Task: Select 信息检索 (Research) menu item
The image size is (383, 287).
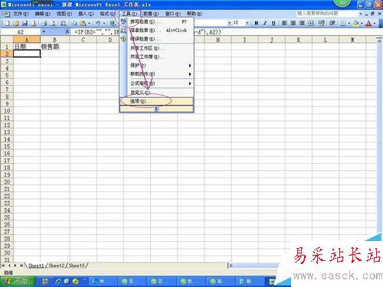Action: (x=156, y=30)
